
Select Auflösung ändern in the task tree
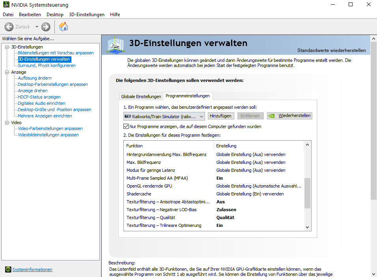tap(35, 78)
